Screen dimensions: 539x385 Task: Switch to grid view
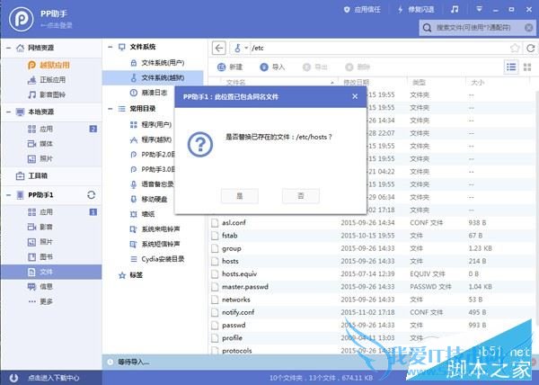527,67
